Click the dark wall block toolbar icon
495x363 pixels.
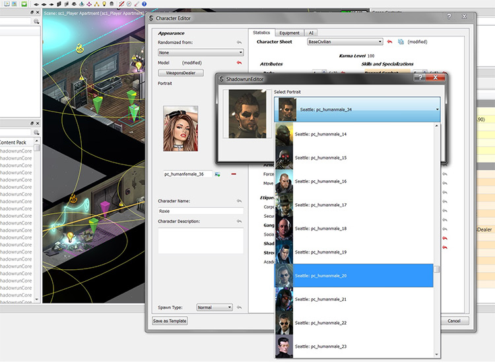click(x=59, y=4)
